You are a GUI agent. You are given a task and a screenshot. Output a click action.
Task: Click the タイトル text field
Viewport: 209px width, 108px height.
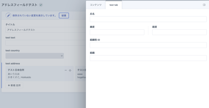tap(46, 30)
